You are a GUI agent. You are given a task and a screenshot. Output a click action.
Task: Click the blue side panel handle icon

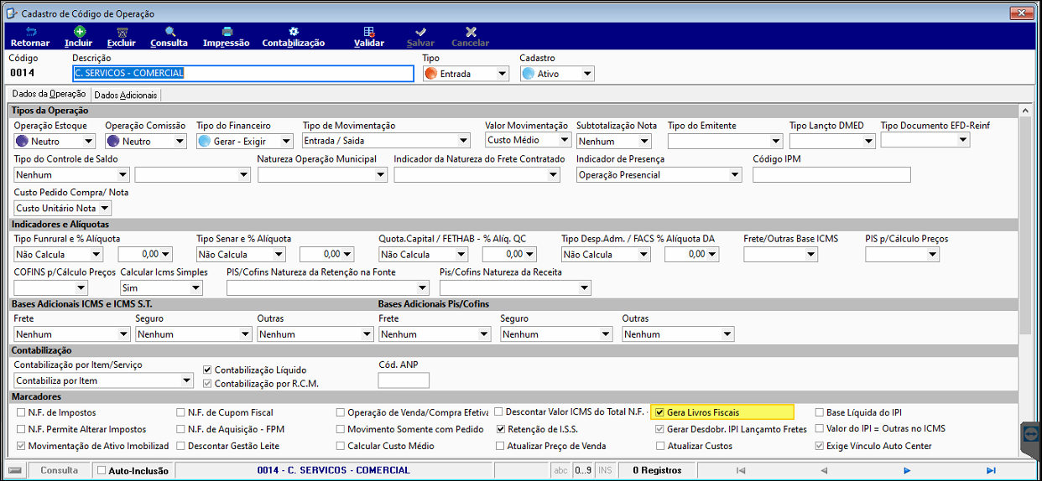pos(1032,435)
